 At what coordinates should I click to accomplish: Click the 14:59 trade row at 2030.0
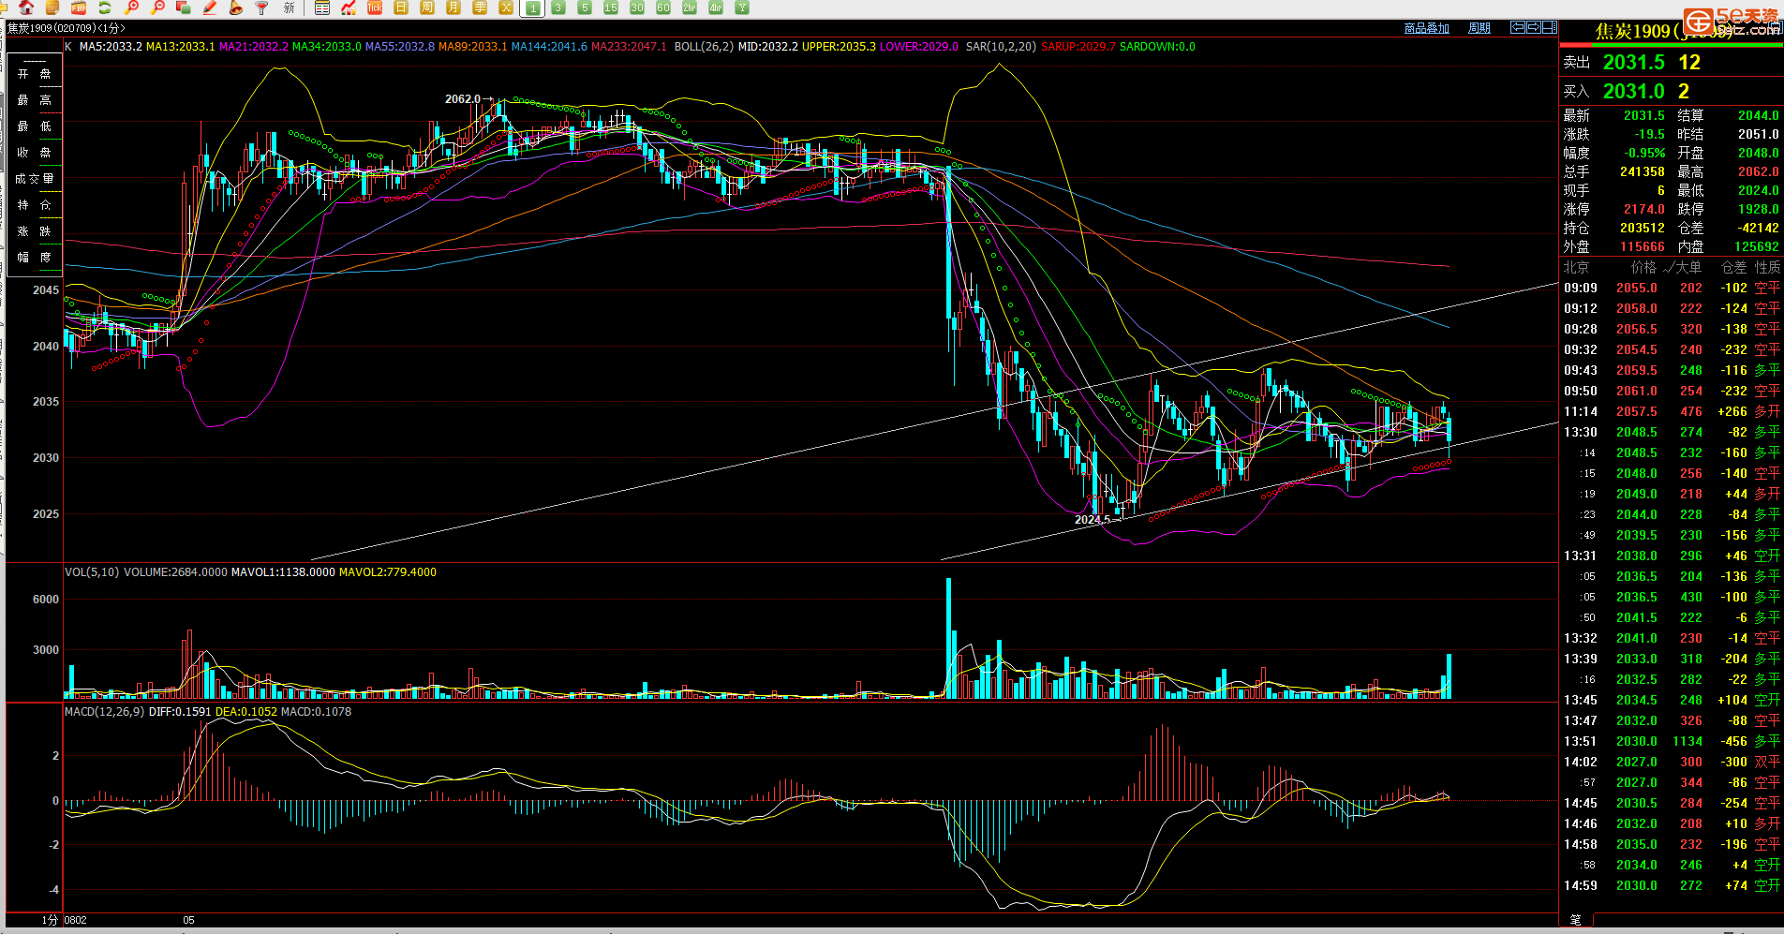(1672, 886)
